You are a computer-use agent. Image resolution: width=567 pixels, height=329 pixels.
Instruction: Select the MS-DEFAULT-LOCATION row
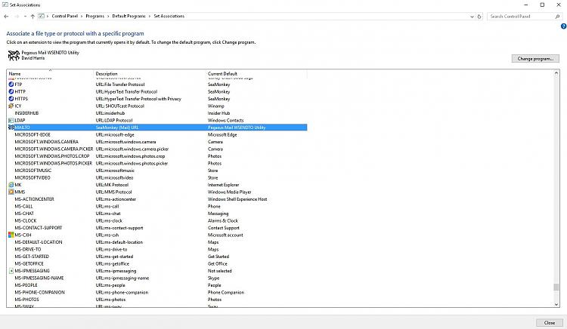[157, 242]
